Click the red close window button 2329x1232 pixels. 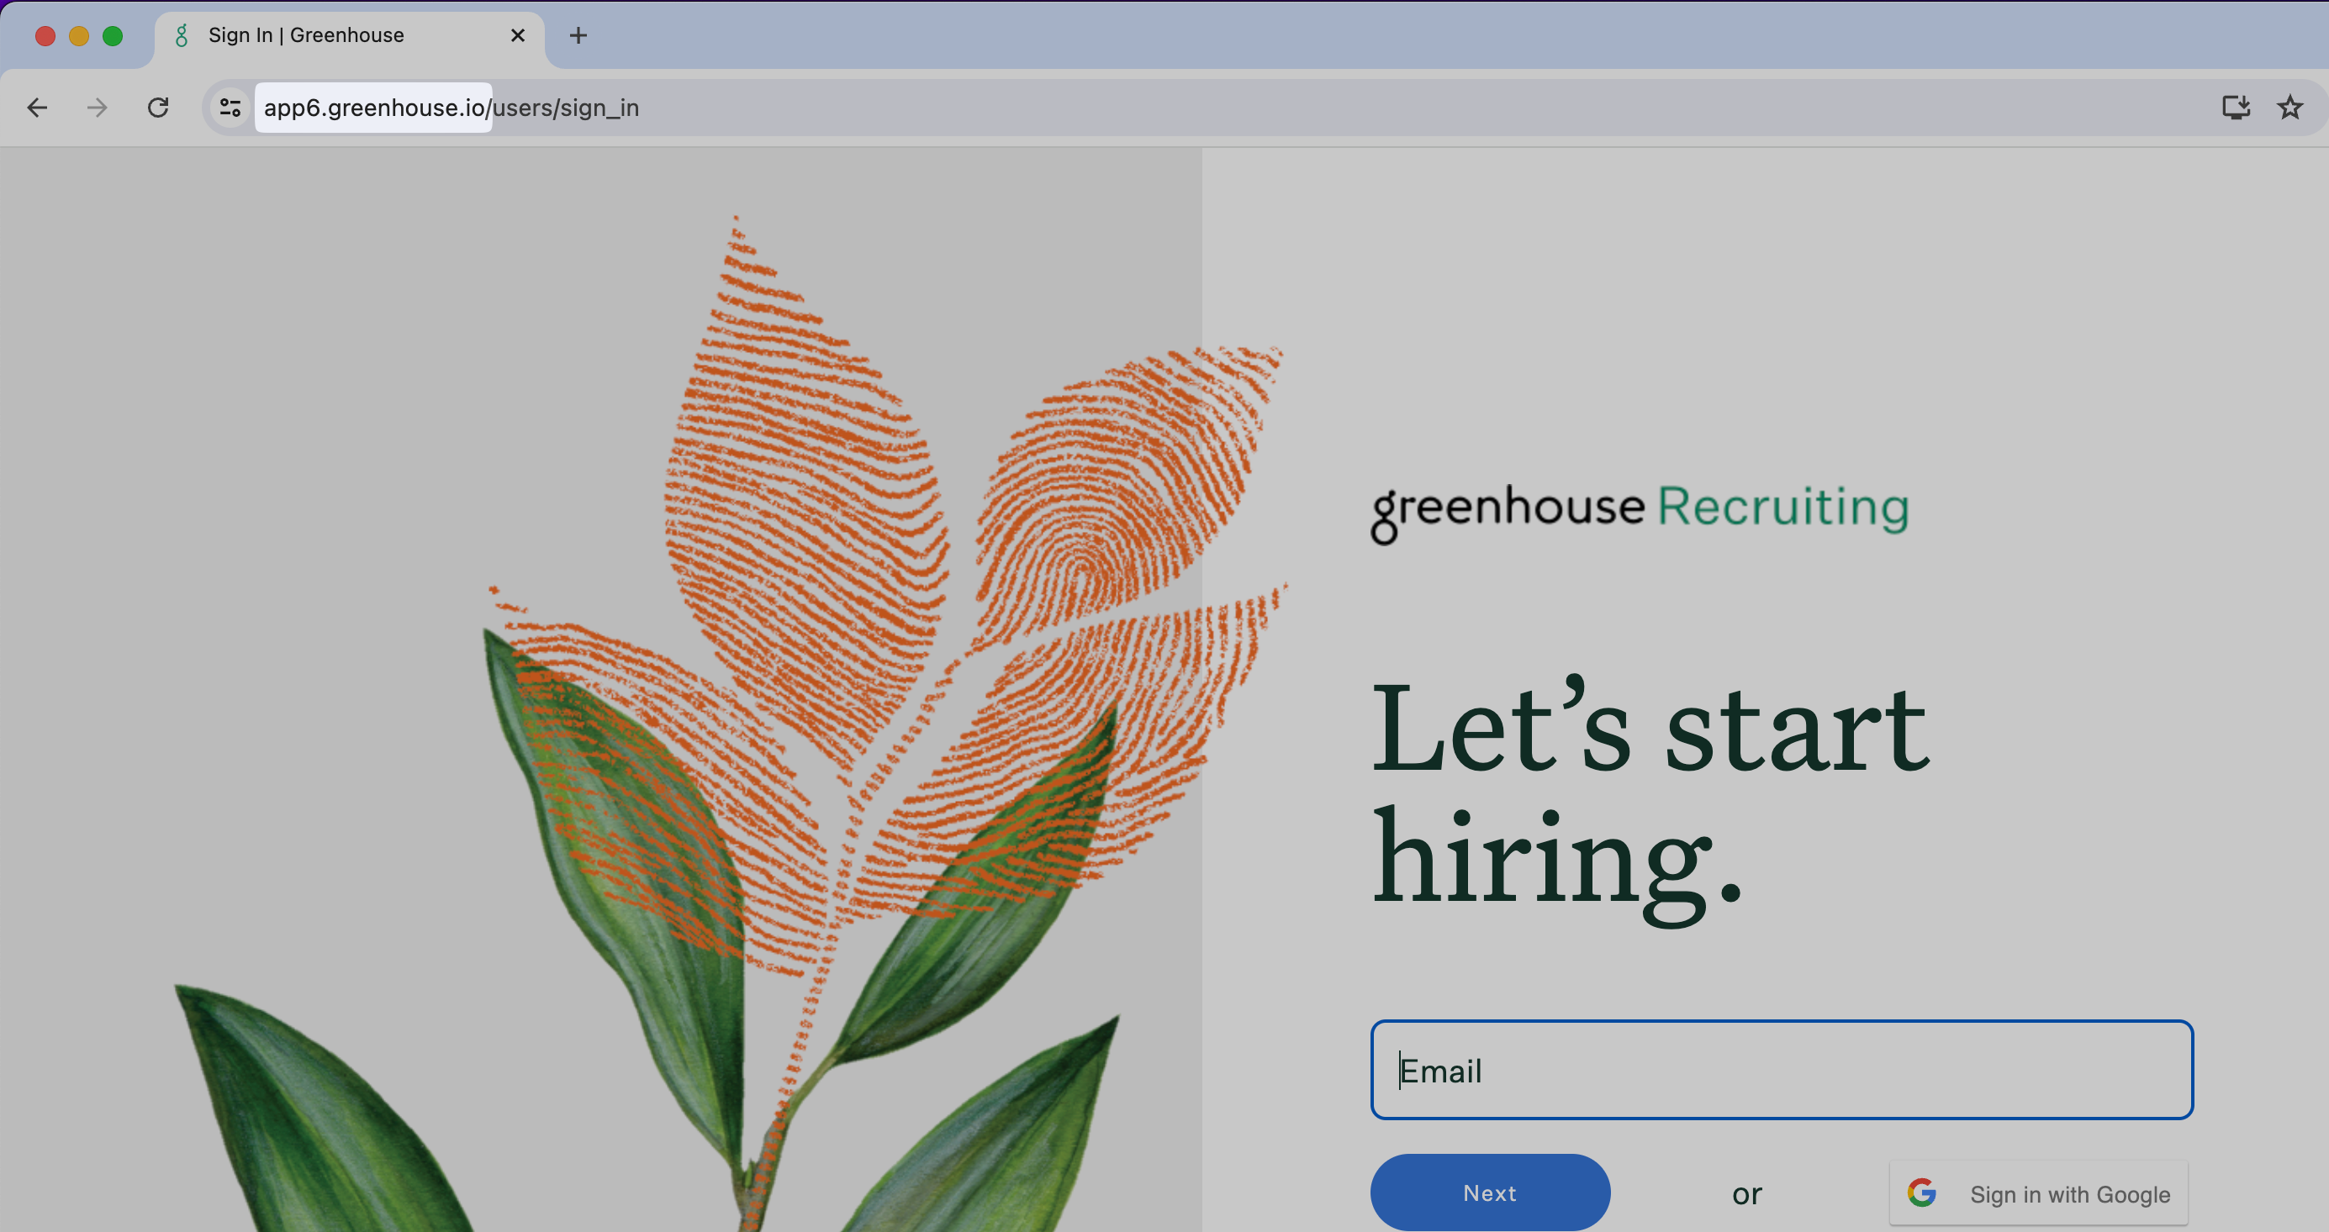click(45, 36)
